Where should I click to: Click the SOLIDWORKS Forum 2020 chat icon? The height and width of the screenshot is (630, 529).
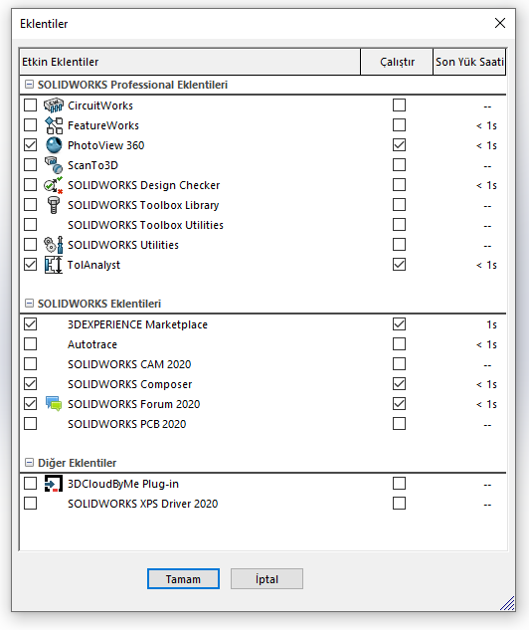(54, 404)
